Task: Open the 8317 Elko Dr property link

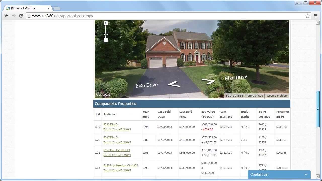Action: coord(111,137)
